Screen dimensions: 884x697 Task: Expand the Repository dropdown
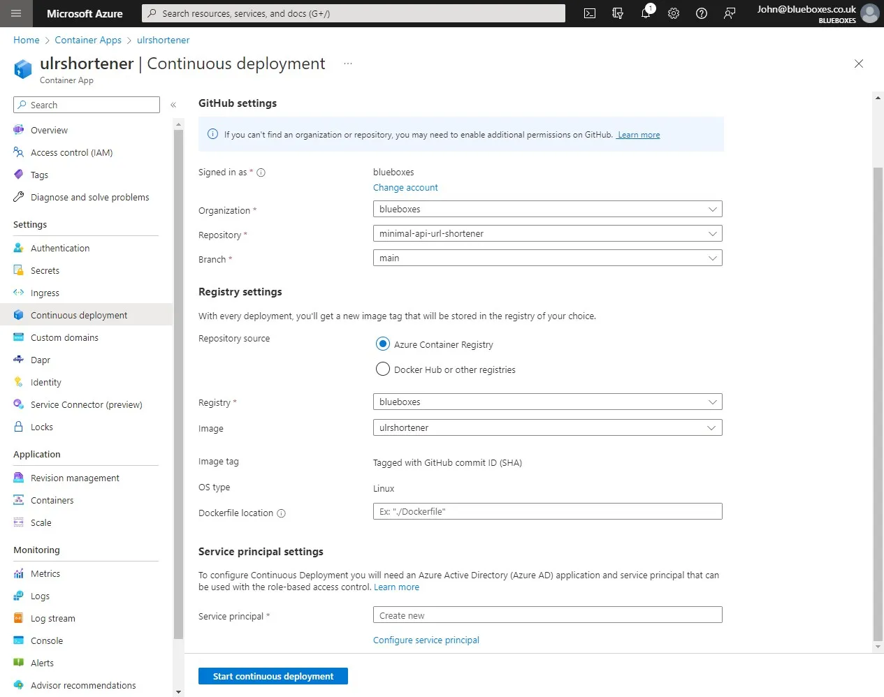(x=548, y=233)
